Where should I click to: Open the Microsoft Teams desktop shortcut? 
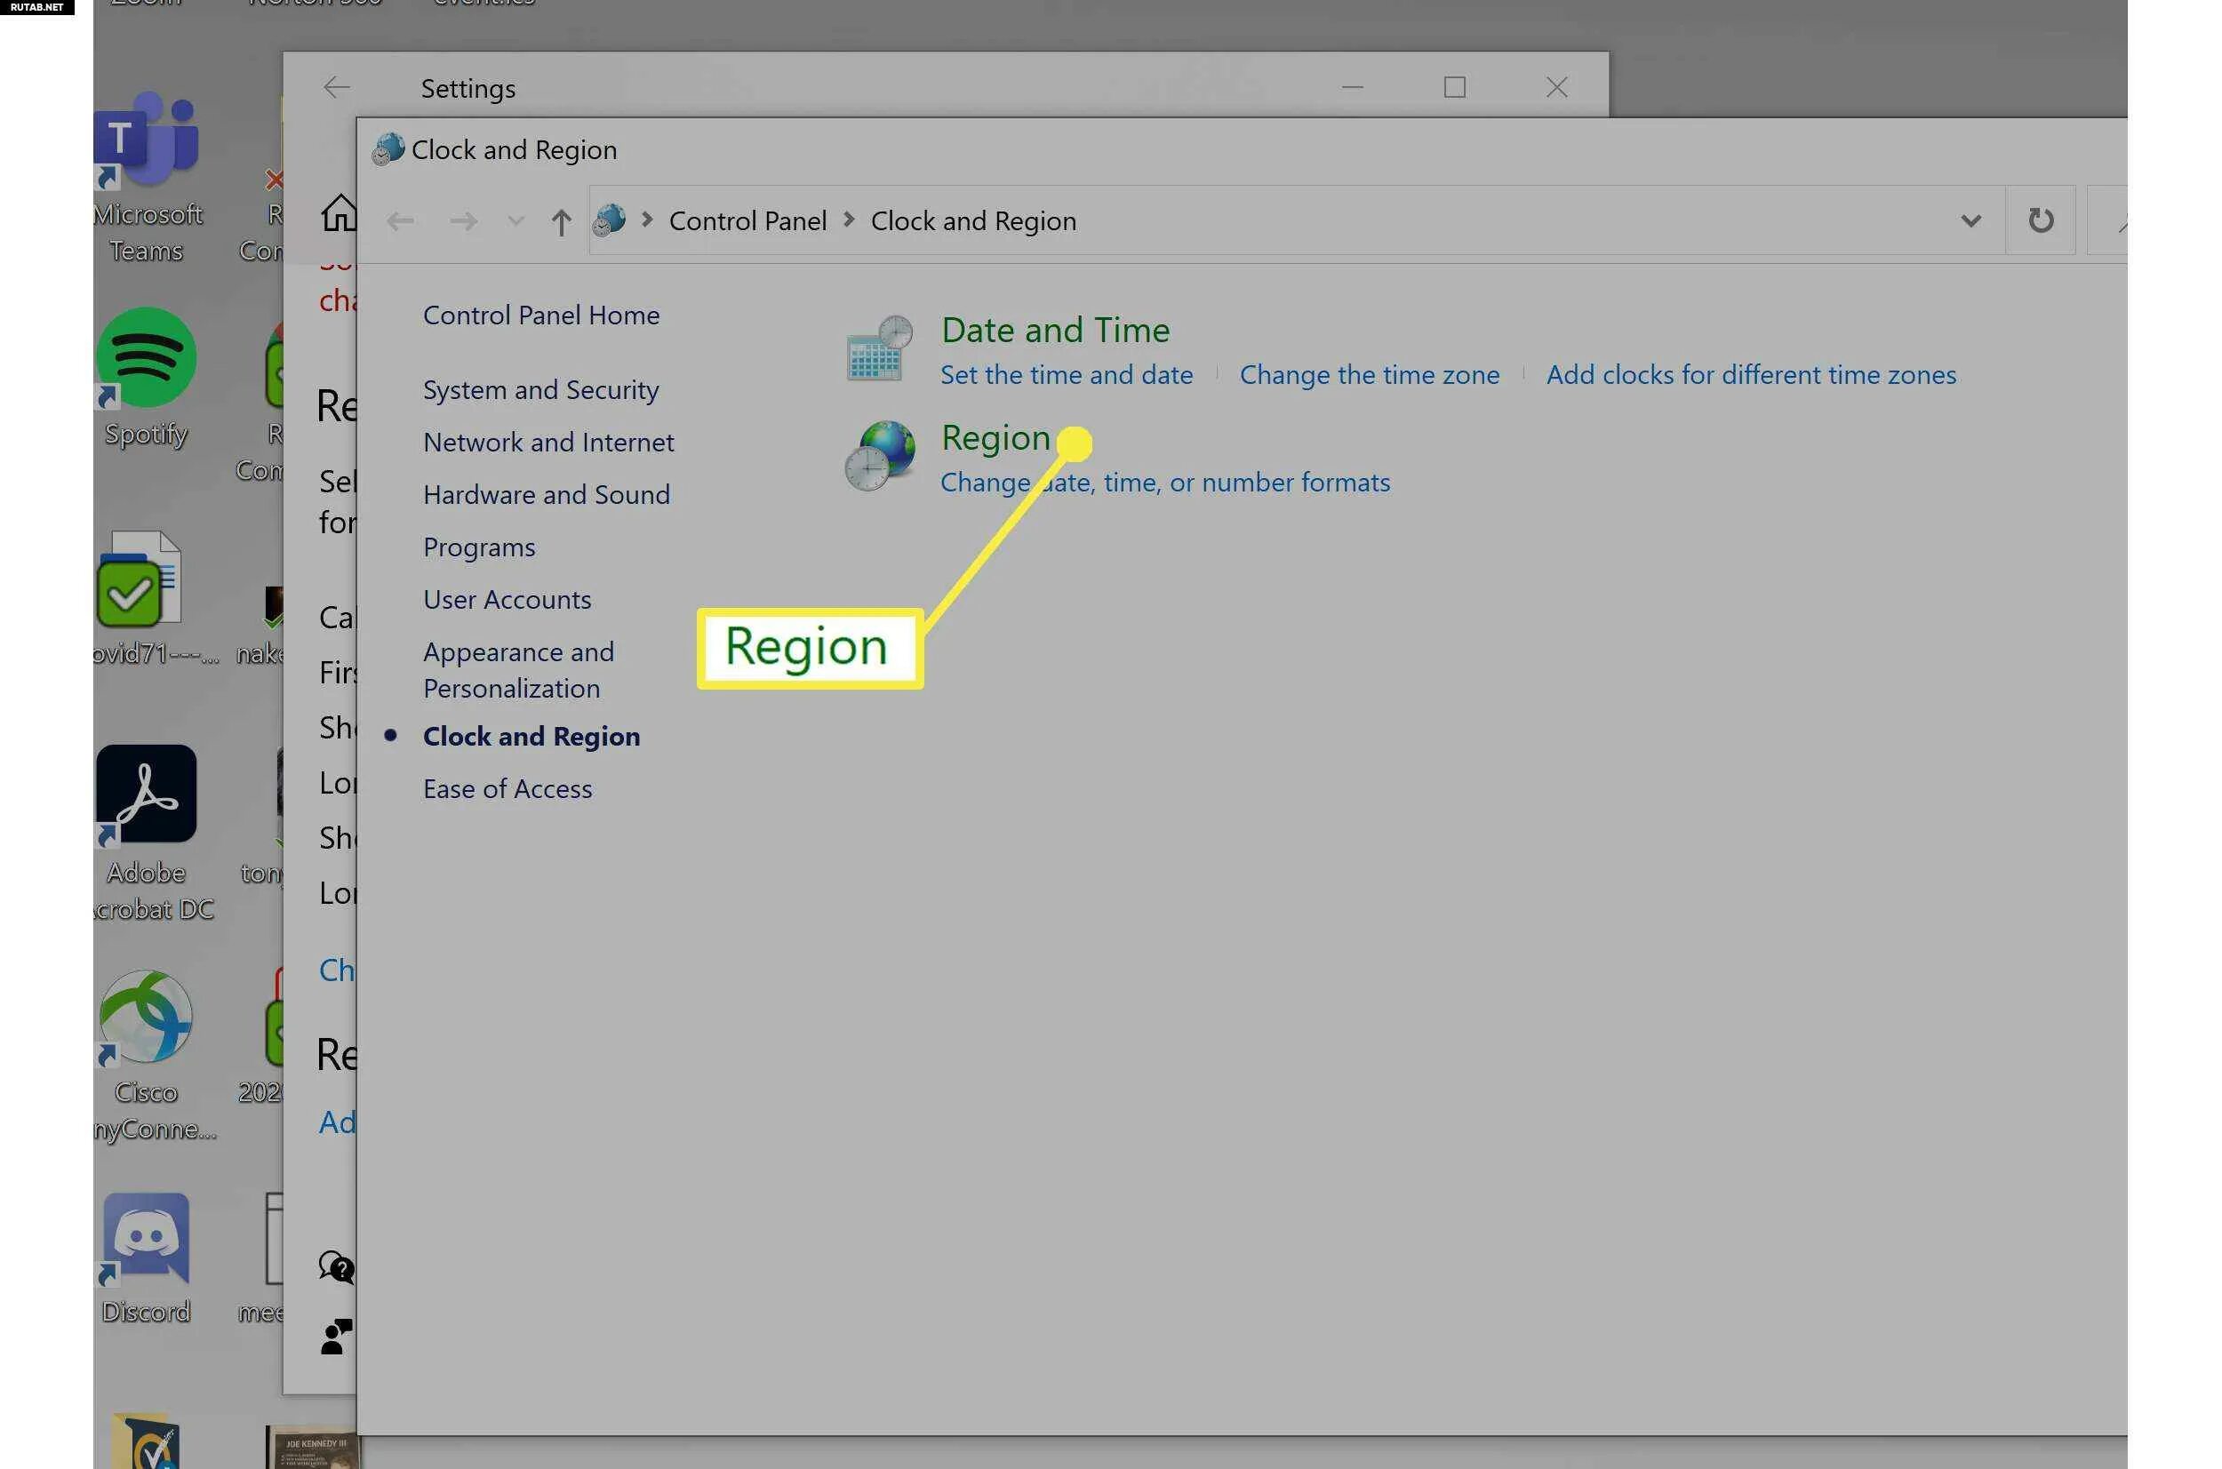tap(146, 139)
